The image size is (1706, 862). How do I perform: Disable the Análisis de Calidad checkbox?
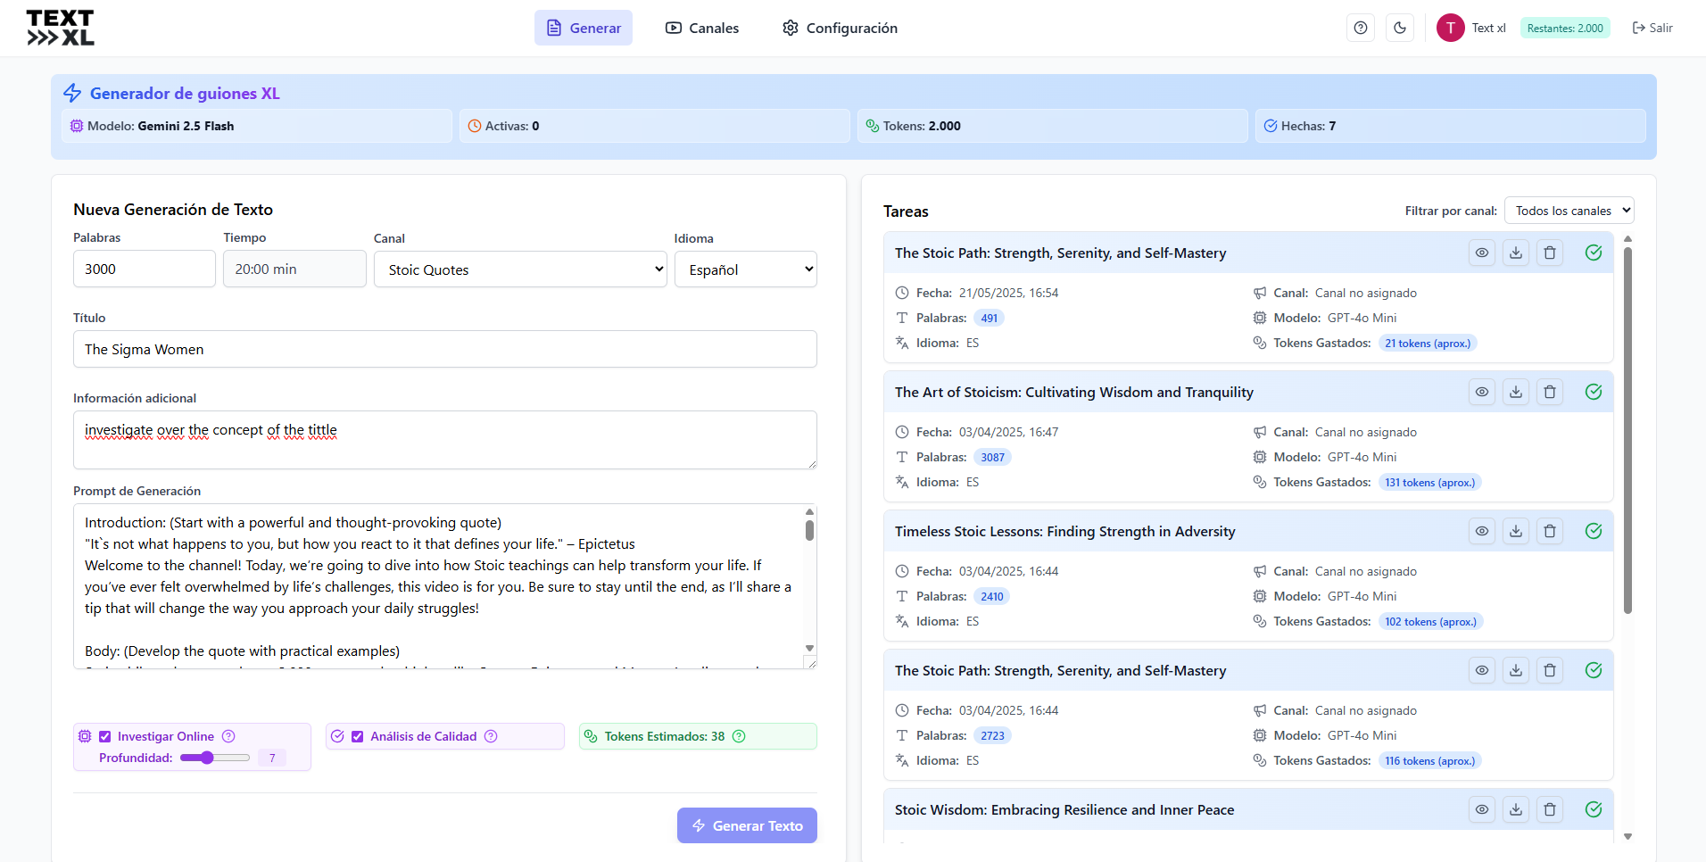click(357, 736)
